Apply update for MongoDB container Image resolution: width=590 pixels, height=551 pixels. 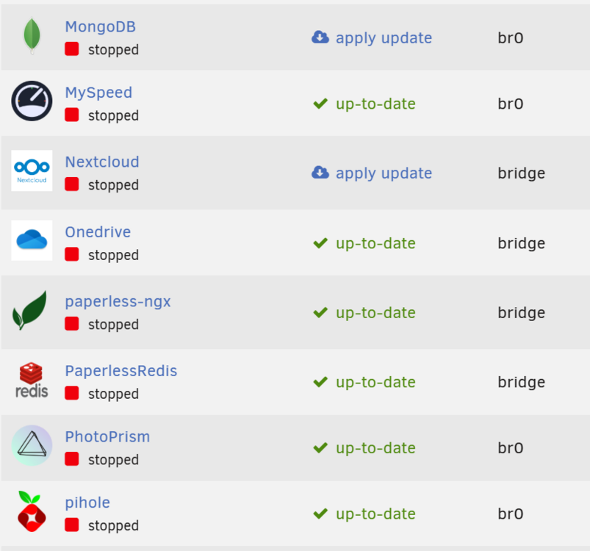(384, 38)
